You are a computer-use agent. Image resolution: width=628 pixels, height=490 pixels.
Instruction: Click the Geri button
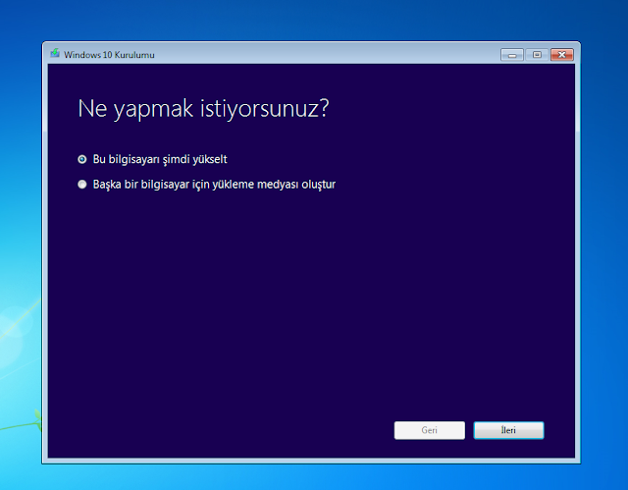click(430, 430)
